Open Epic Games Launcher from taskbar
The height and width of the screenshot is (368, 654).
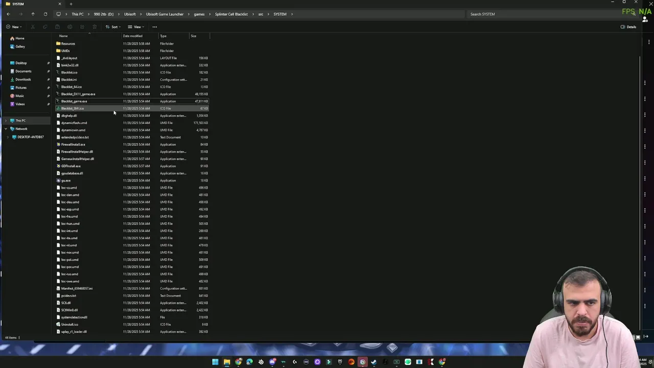point(340,362)
